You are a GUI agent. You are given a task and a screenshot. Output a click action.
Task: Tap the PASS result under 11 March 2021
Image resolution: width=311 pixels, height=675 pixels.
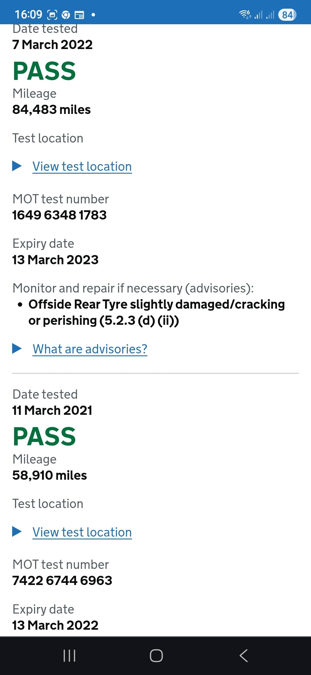44,436
